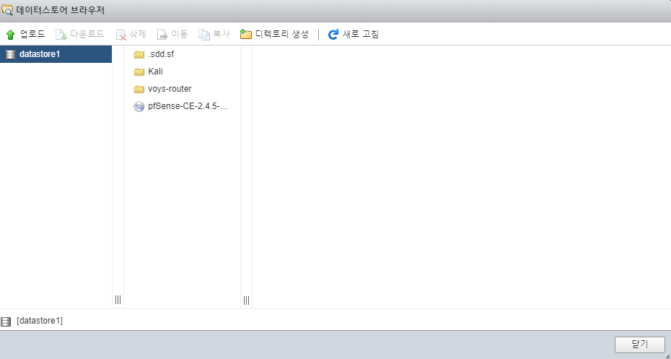
Task: Click the folder icon beside .sdd.sf
Action: pyautogui.click(x=139, y=54)
